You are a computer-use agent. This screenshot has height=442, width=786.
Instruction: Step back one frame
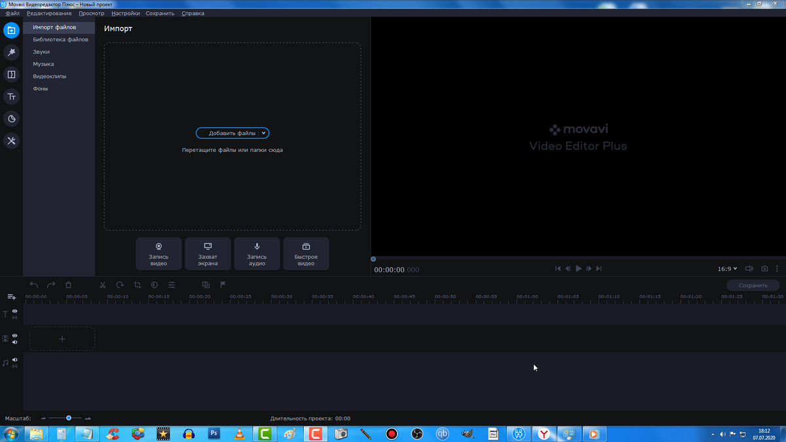click(x=568, y=268)
